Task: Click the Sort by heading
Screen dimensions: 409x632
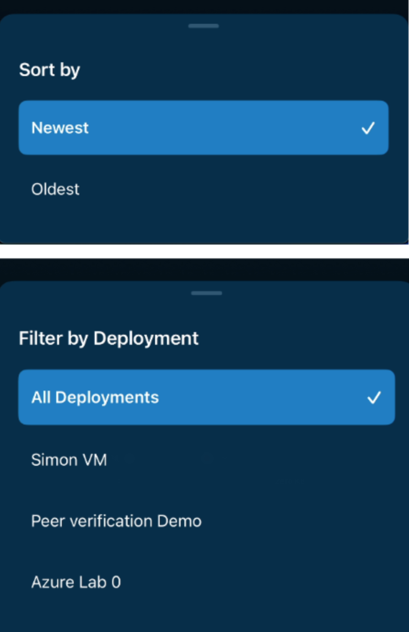Action: (x=49, y=70)
